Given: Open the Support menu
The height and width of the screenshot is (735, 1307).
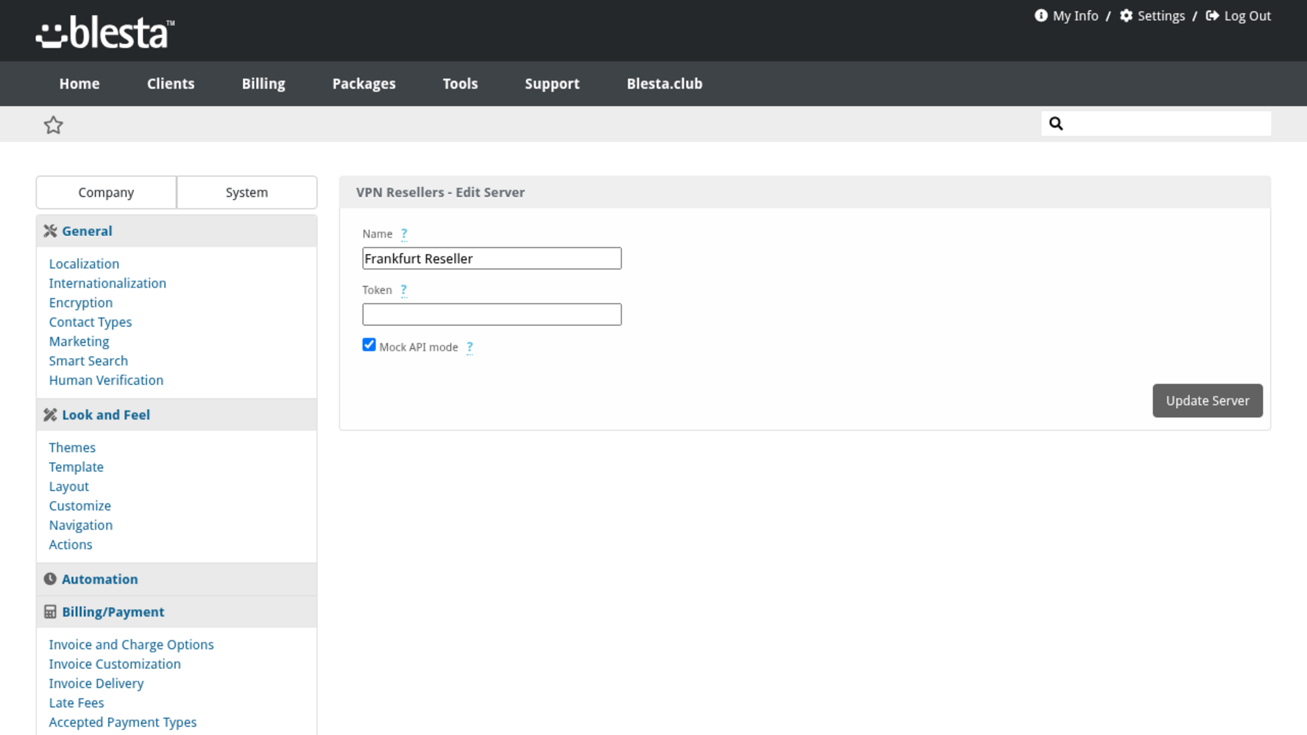Looking at the screenshot, I should 552,84.
